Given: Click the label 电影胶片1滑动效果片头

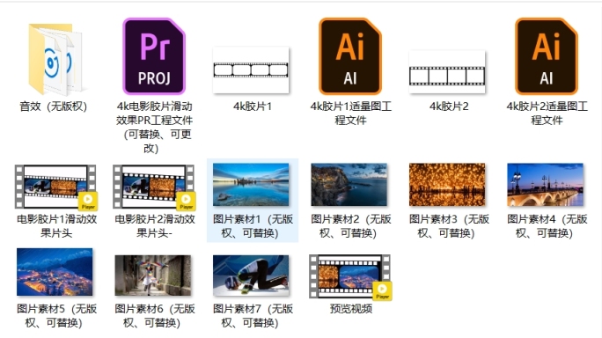Looking at the screenshot, I should 56,226.
